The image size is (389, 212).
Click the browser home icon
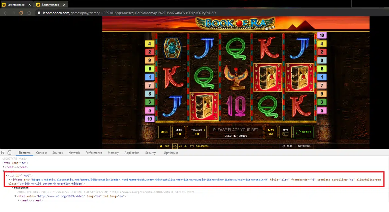pyautogui.click(x=29, y=13)
